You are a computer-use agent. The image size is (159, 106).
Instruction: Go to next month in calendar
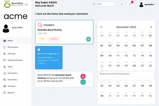[151, 27]
